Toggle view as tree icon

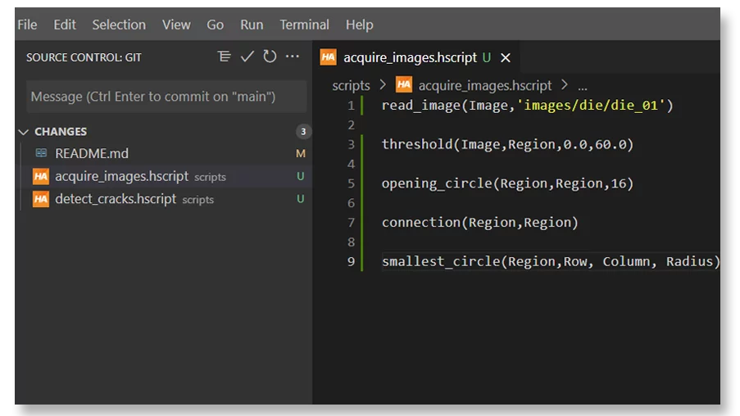(225, 57)
